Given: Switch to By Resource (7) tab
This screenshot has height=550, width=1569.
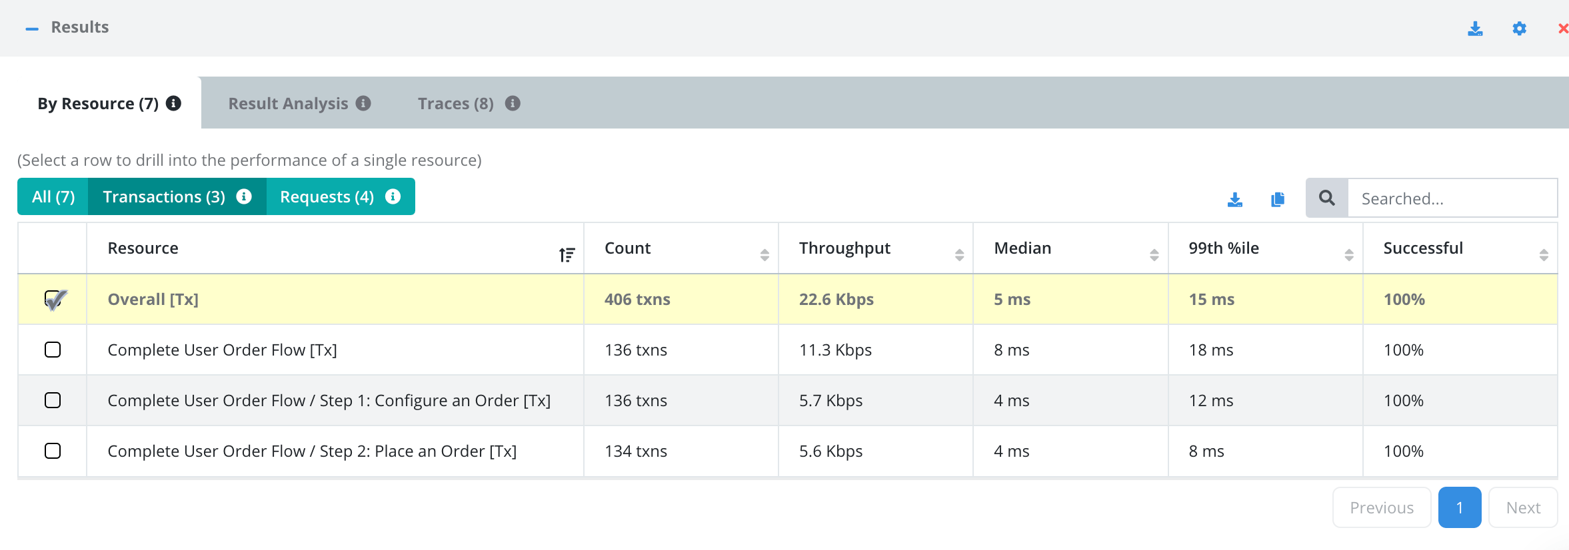Looking at the screenshot, I should tap(98, 104).
